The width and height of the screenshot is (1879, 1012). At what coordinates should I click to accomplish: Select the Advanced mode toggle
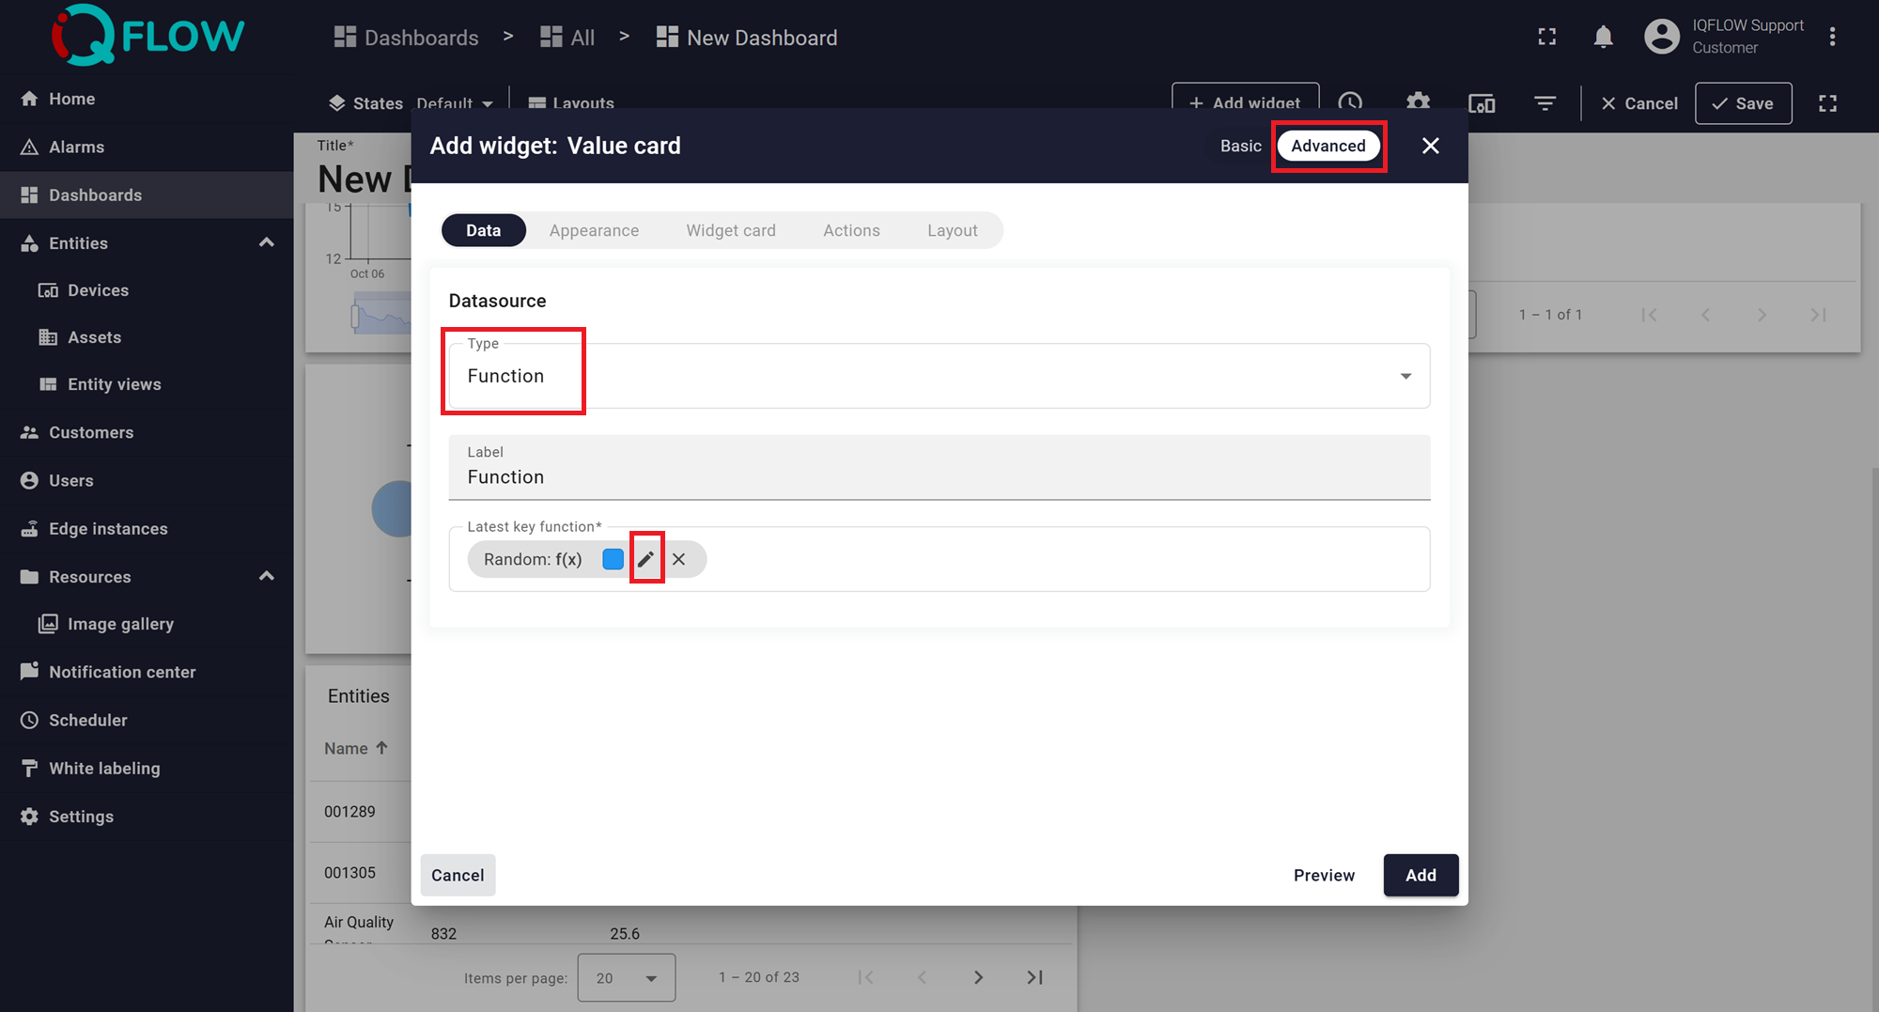[1328, 146]
